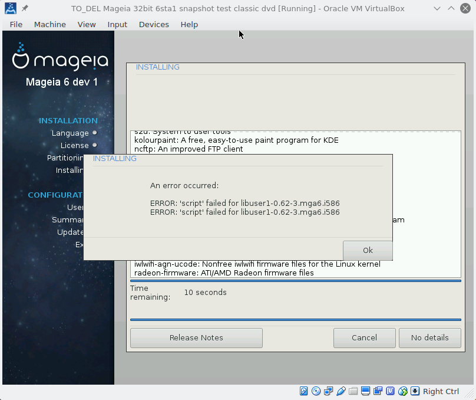The image size is (476, 400).
Task: Click the No details button
Action: pos(430,337)
